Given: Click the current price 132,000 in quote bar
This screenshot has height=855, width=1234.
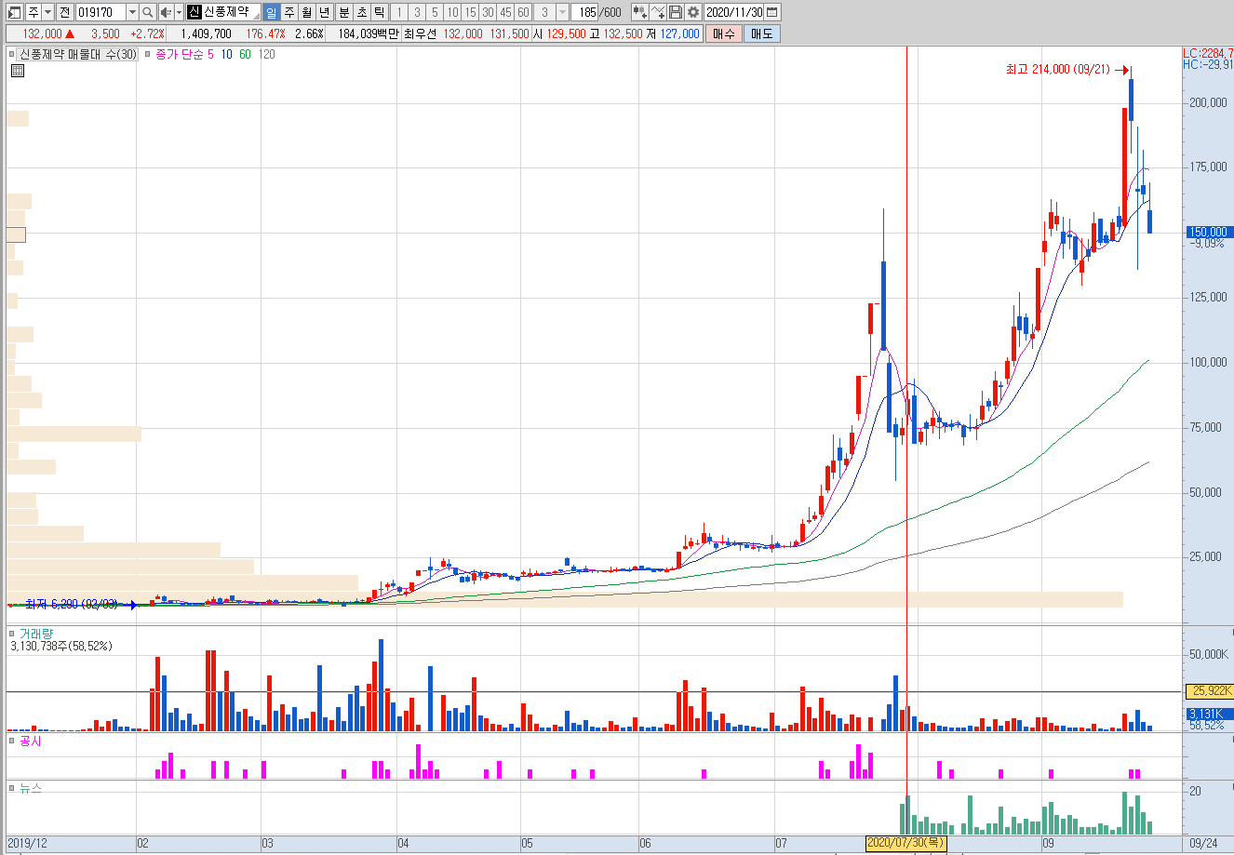Looking at the screenshot, I should (45, 33).
